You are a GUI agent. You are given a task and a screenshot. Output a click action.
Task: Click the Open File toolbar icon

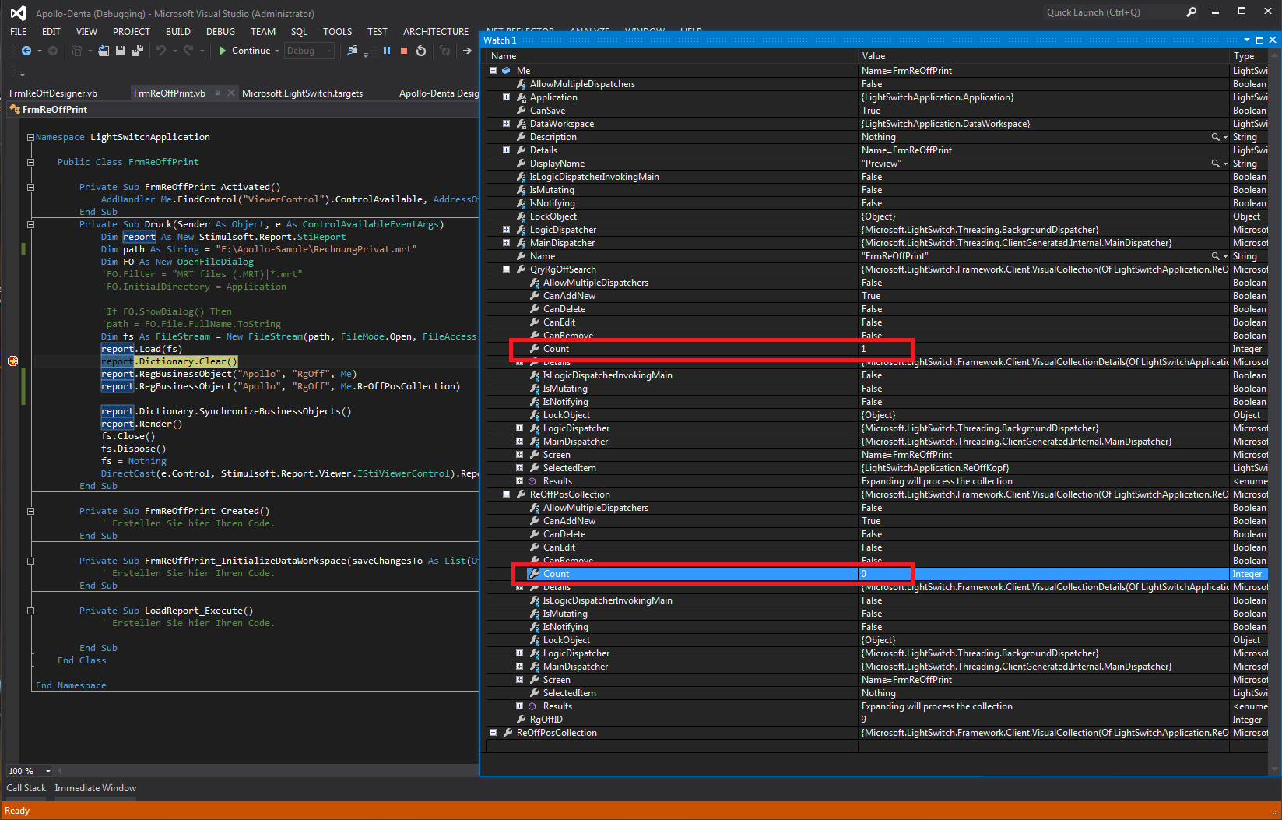pyautogui.click(x=103, y=51)
